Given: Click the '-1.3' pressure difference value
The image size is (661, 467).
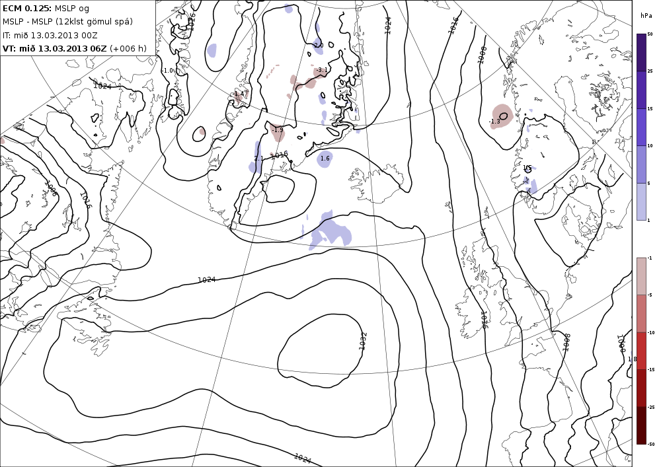Looking at the screenshot, I should (x=494, y=122).
